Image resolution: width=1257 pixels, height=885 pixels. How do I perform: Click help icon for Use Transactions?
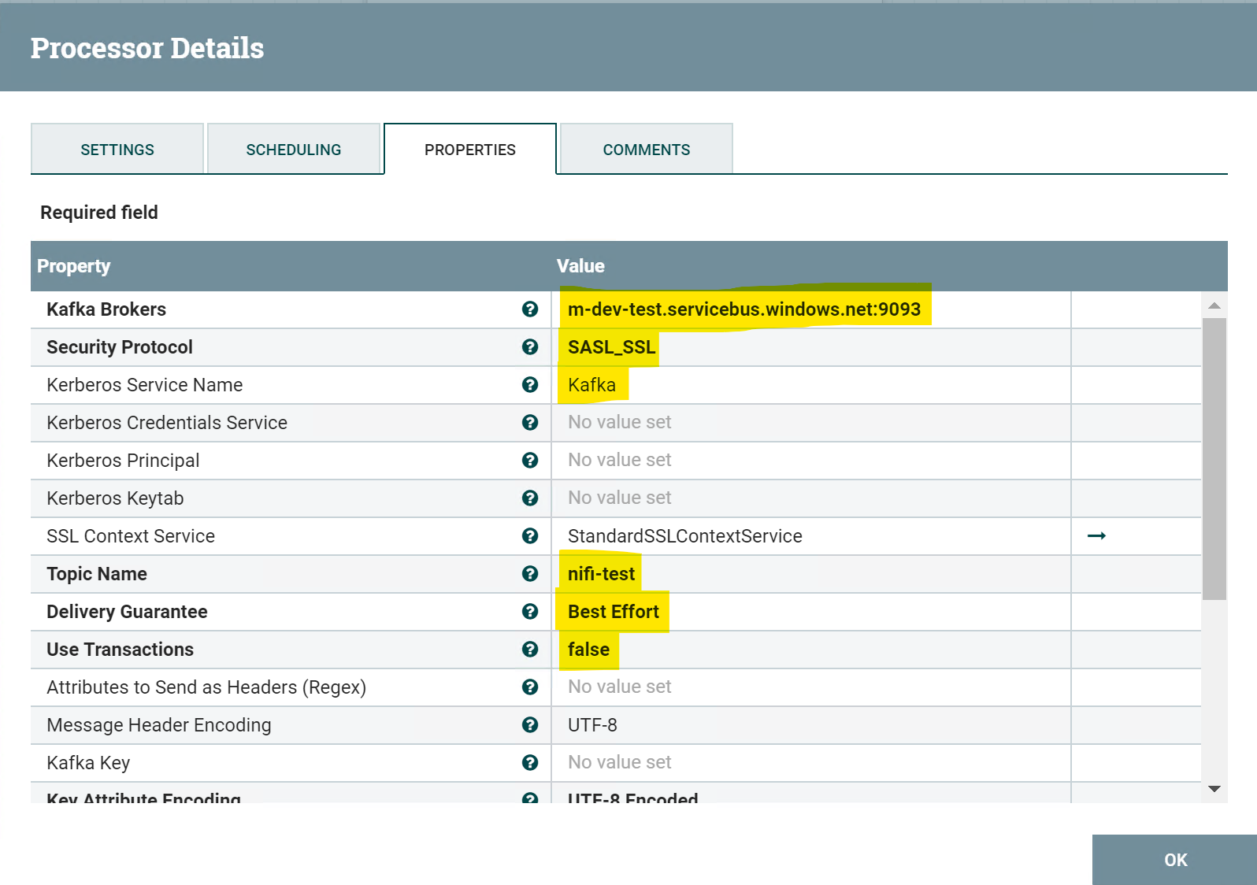tap(530, 650)
